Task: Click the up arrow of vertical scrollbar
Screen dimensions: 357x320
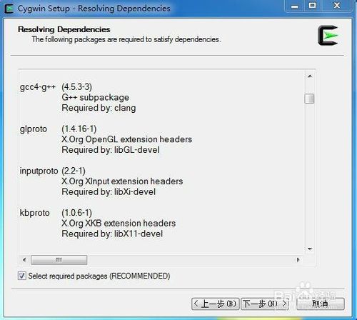Action: pyautogui.click(x=310, y=76)
